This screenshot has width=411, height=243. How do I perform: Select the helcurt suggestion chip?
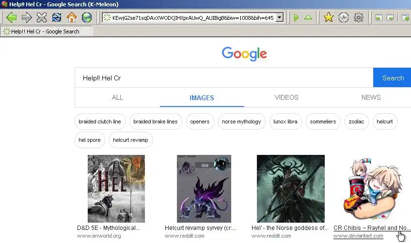(x=384, y=121)
